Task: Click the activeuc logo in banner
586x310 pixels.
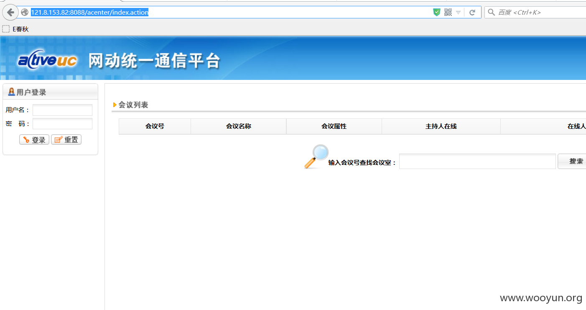Action: [47, 61]
